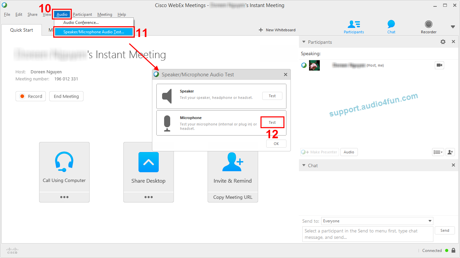
Task: Click the red record dot icon
Action: (22, 96)
